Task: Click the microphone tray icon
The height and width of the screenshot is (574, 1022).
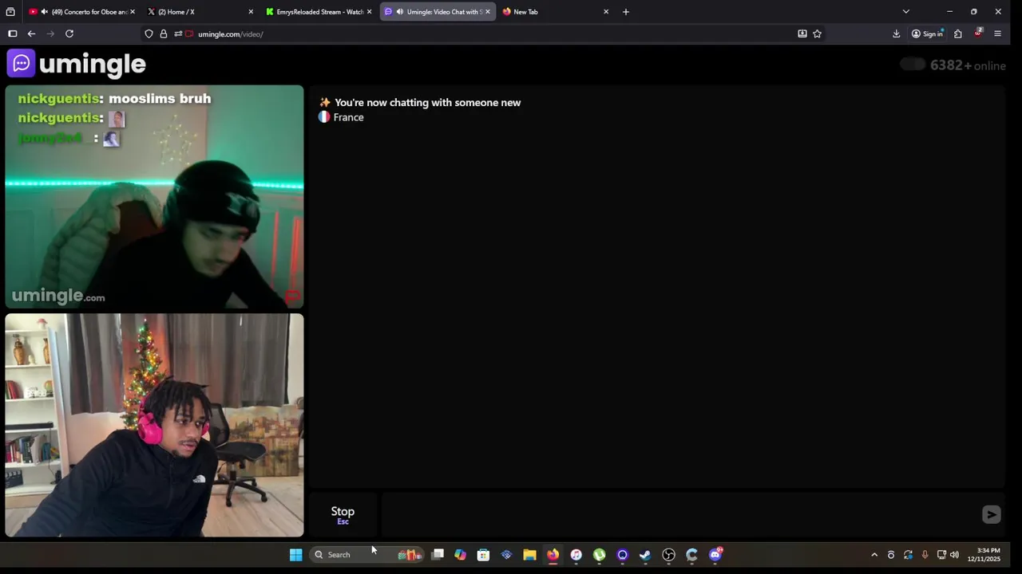Action: 925,555
